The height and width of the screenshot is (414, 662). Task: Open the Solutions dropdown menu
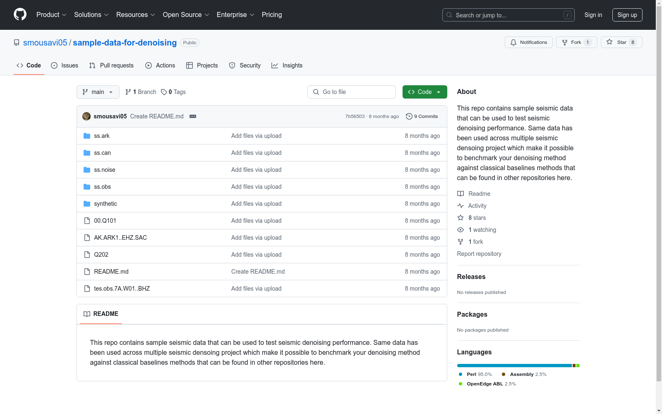tap(91, 15)
